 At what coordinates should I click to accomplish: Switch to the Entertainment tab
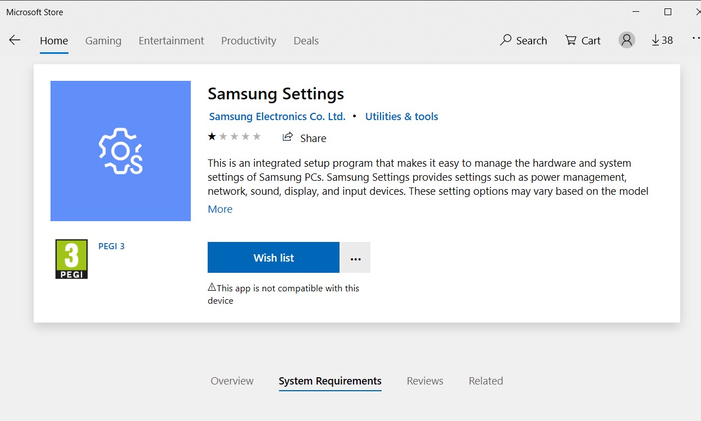click(171, 41)
